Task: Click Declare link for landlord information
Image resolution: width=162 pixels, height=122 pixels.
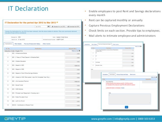Action: click(x=123, y=88)
